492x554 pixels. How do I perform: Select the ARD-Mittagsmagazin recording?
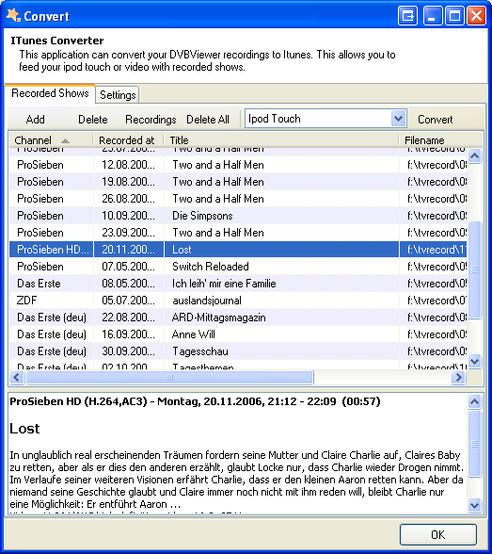[238, 318]
